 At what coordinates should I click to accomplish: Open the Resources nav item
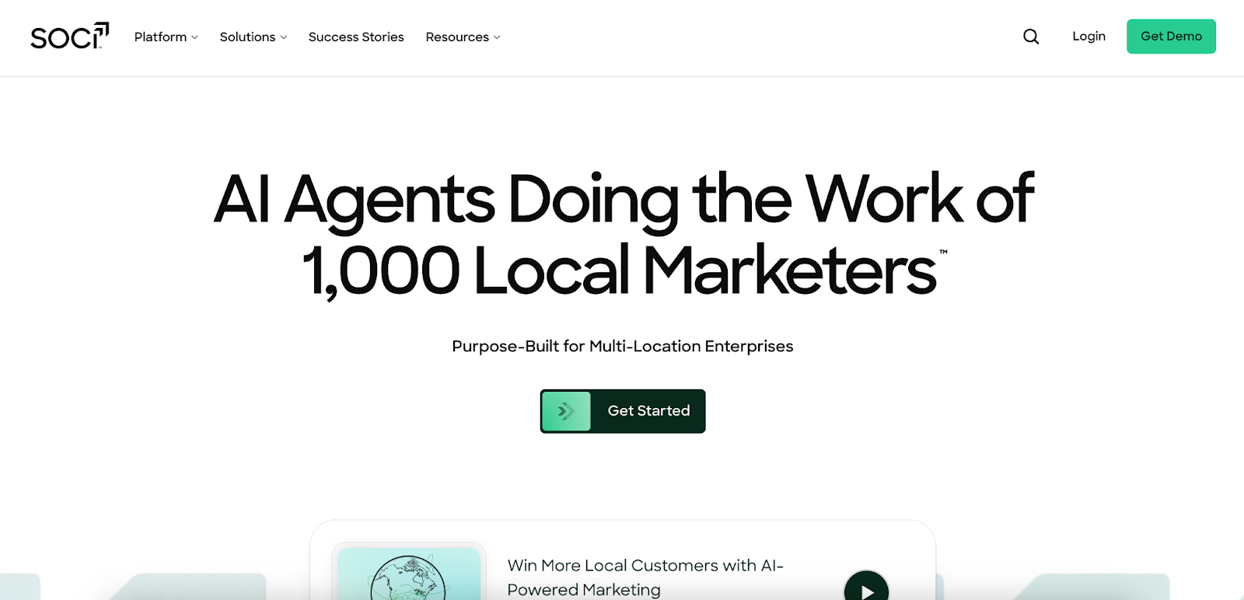pos(463,37)
